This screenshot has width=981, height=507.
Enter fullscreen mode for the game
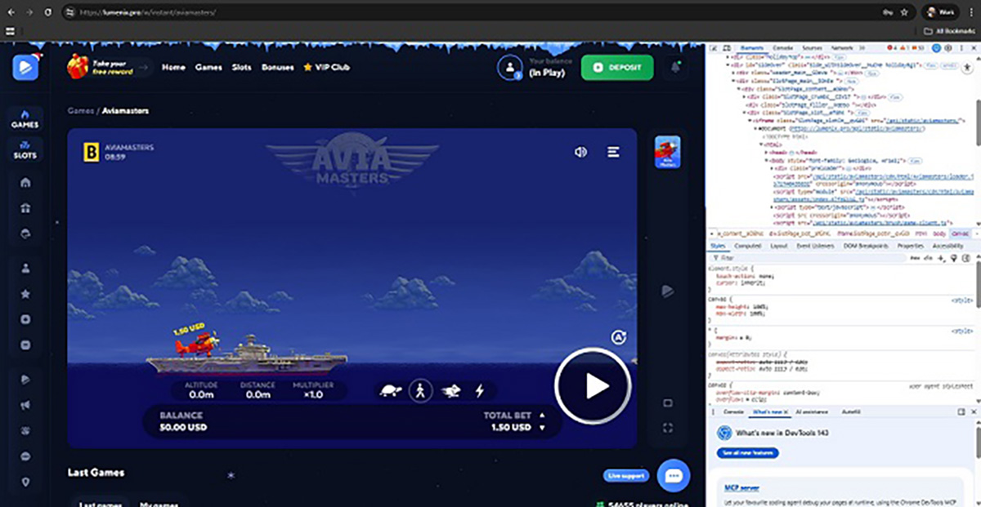coord(668,428)
